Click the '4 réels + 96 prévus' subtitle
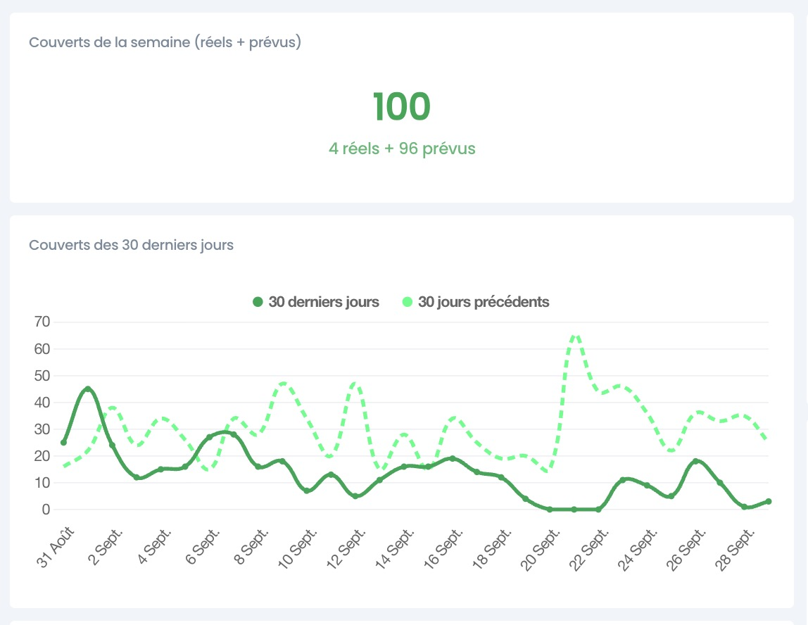 [402, 149]
